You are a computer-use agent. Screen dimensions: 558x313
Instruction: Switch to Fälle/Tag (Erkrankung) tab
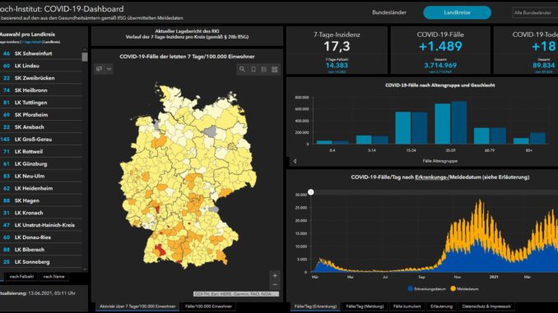pos(315,306)
